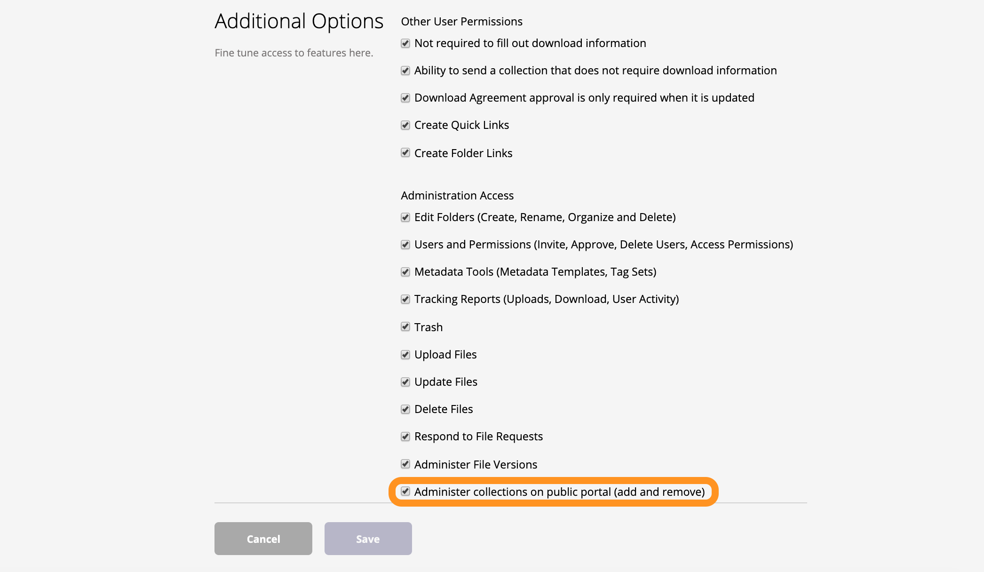Viewport: 984px width, 572px height.
Task: Toggle the Trash checkbox
Action: point(405,326)
